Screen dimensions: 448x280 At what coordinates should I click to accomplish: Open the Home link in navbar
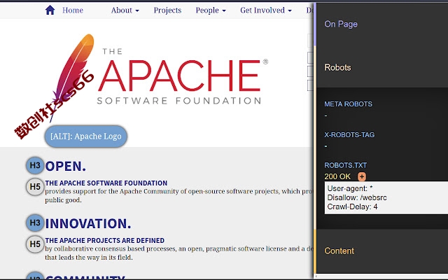tap(73, 10)
